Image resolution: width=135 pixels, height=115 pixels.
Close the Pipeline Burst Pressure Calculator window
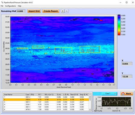click(x=133, y=2)
